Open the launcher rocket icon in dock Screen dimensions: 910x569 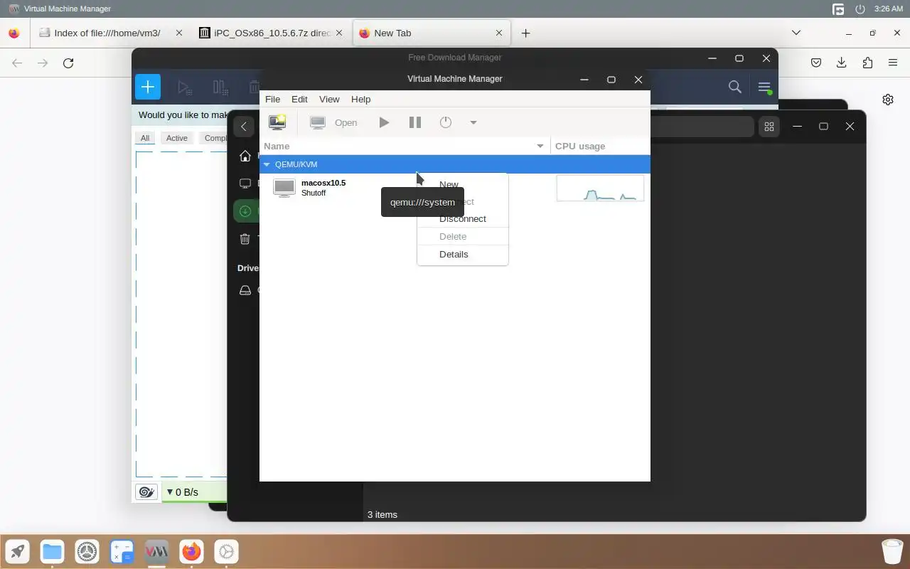(18, 551)
